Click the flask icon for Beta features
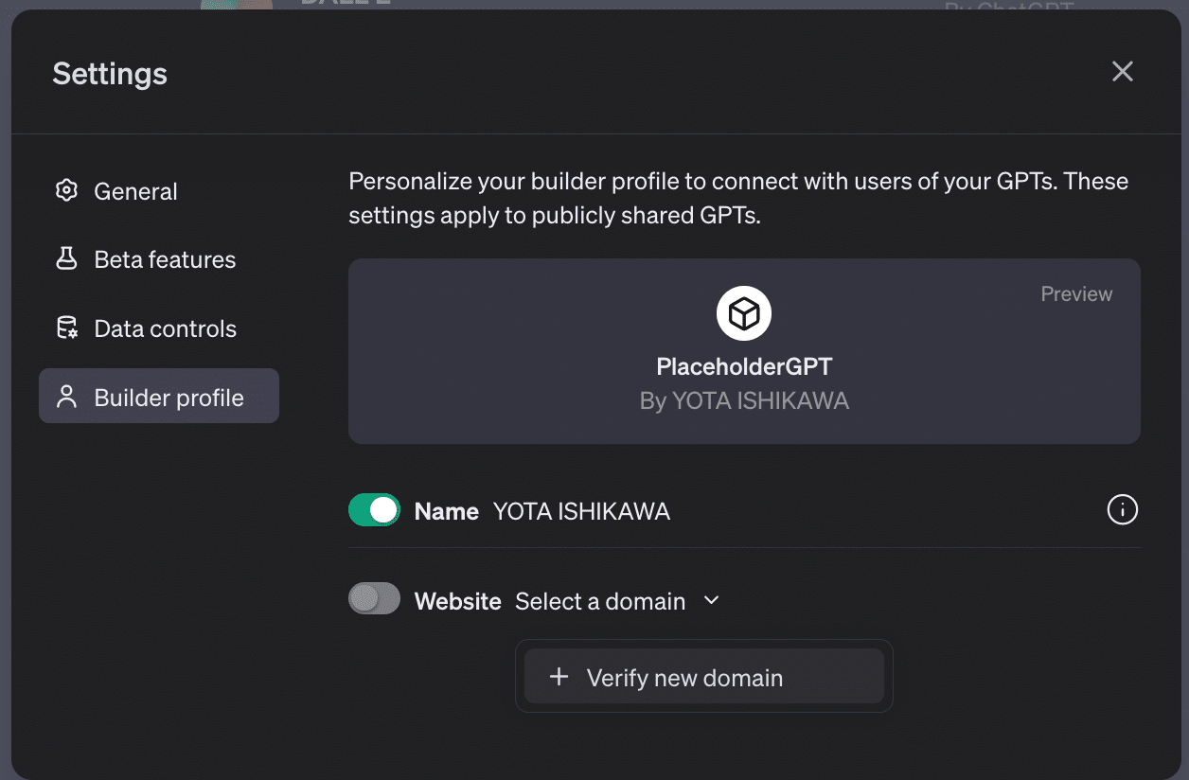Screen dimensions: 1189x780 (x=66, y=259)
